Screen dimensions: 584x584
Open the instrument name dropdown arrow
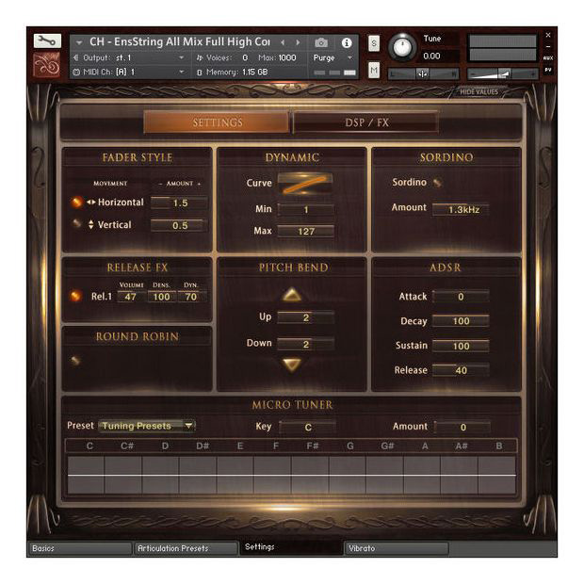point(79,42)
